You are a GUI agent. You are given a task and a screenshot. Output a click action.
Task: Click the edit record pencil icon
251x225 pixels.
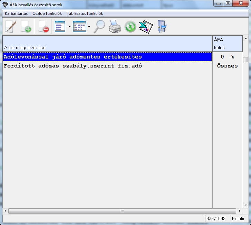click(x=10, y=27)
